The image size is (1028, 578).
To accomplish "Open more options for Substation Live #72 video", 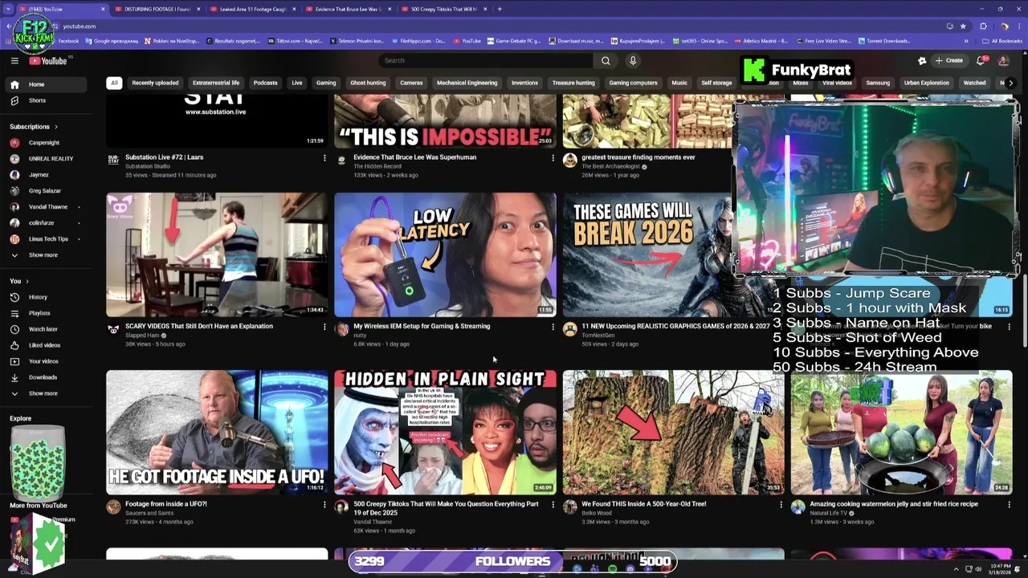I will [x=324, y=158].
